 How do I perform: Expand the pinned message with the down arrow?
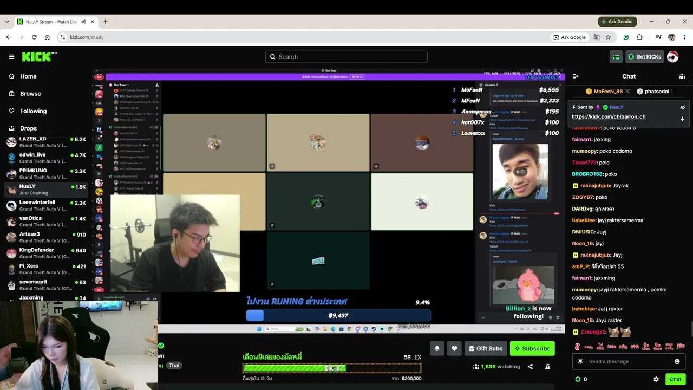point(683,119)
